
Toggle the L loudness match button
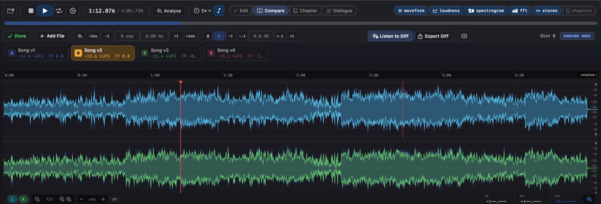[x=219, y=36]
